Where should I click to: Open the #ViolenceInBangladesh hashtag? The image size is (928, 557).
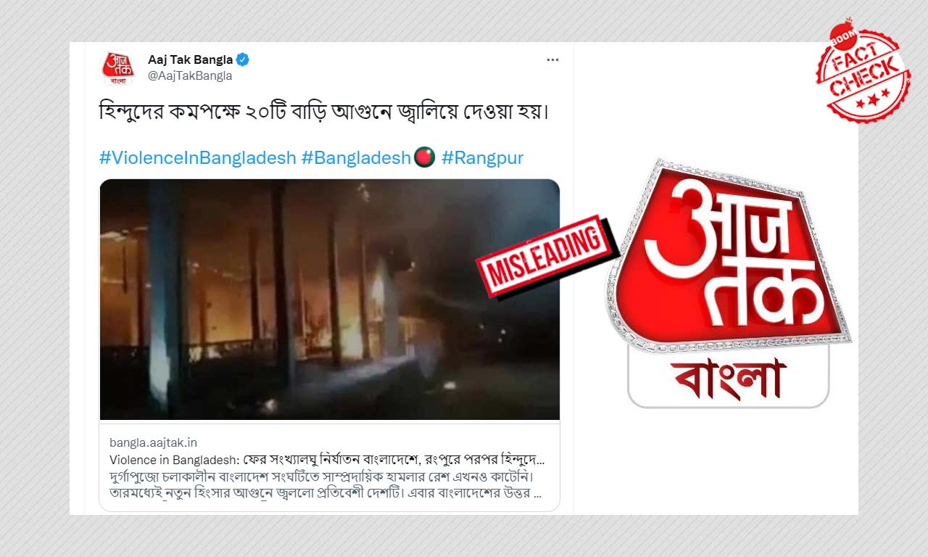tap(197, 157)
